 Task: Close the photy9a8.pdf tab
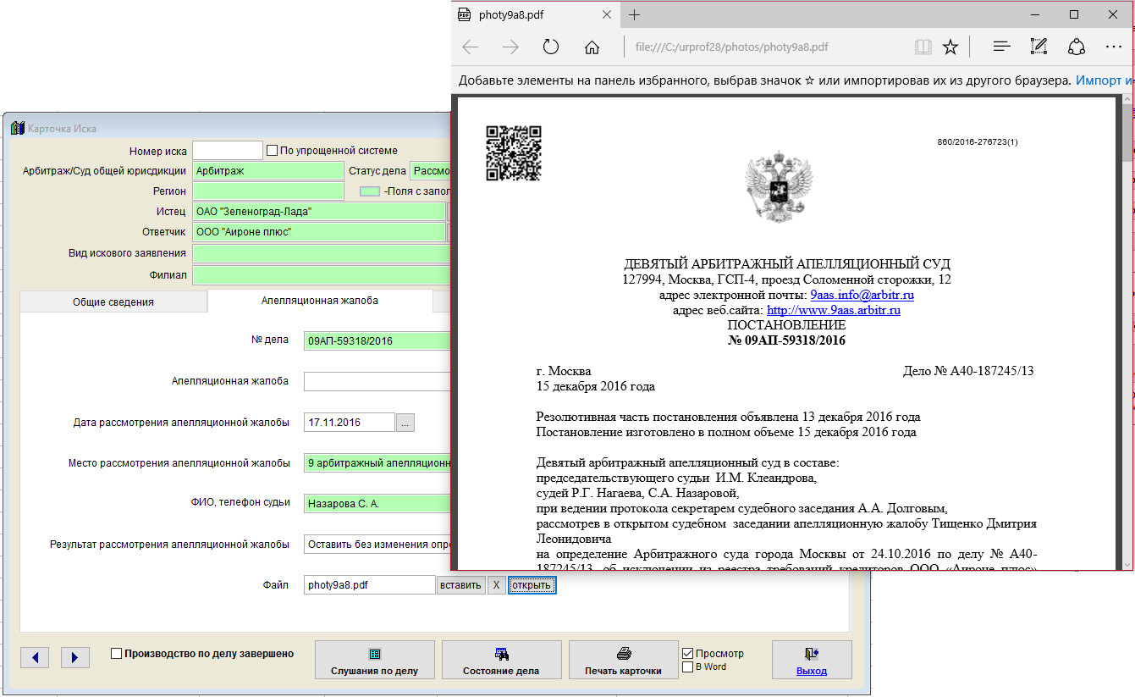click(606, 14)
